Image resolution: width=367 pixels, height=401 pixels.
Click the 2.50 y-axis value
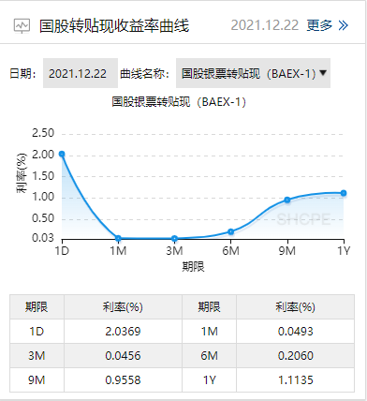click(x=43, y=133)
